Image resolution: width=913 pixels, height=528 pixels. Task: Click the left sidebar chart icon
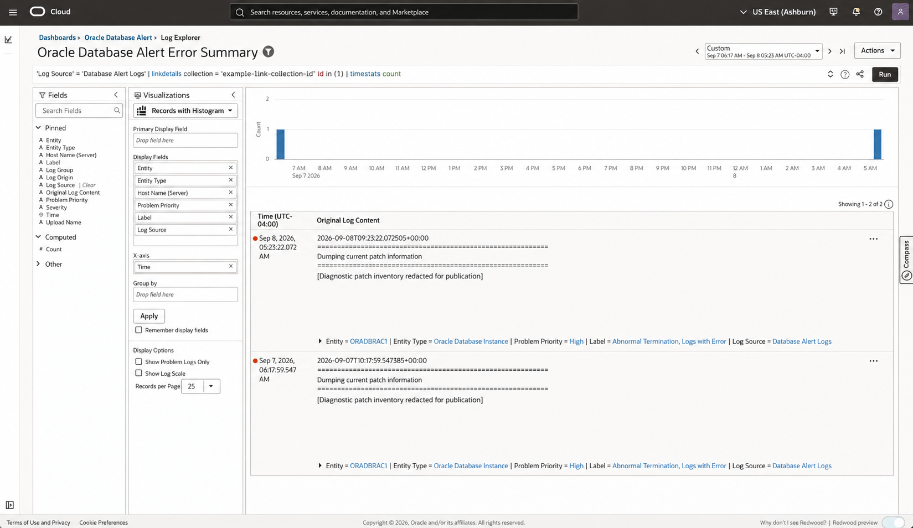coord(8,40)
